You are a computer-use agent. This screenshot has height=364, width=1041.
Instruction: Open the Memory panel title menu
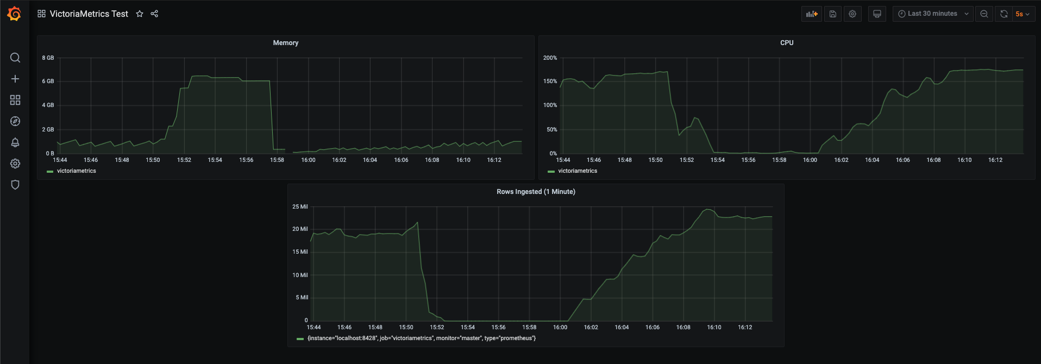(x=285, y=43)
